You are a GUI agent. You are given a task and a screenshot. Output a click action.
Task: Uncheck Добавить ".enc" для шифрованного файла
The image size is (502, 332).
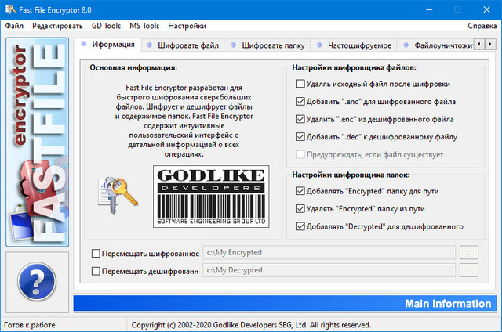(301, 102)
